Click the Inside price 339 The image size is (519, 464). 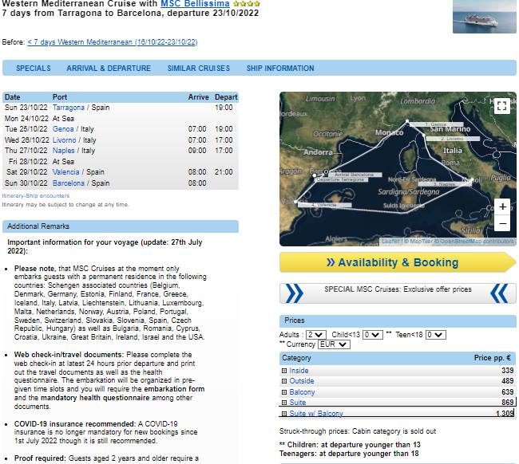point(507,371)
